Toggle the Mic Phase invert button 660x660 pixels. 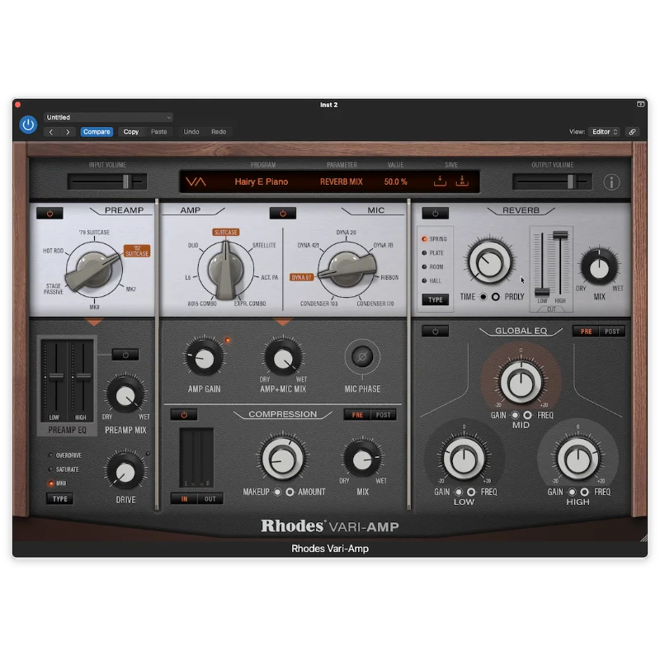pyautogui.click(x=362, y=357)
